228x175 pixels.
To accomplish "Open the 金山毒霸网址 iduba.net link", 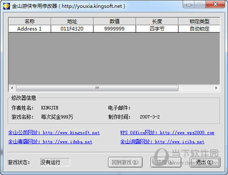I will [x=50, y=142].
